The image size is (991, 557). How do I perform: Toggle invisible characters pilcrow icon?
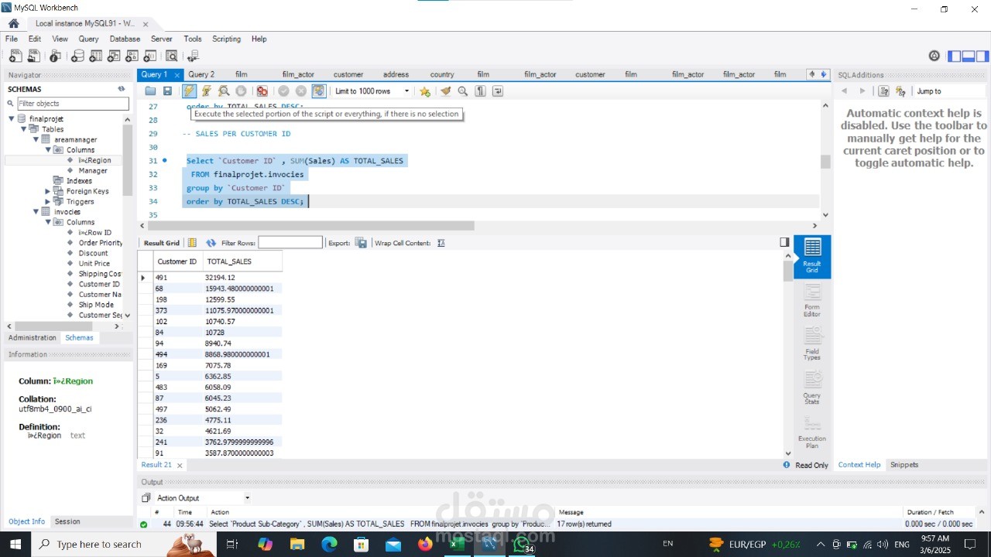[x=480, y=91]
